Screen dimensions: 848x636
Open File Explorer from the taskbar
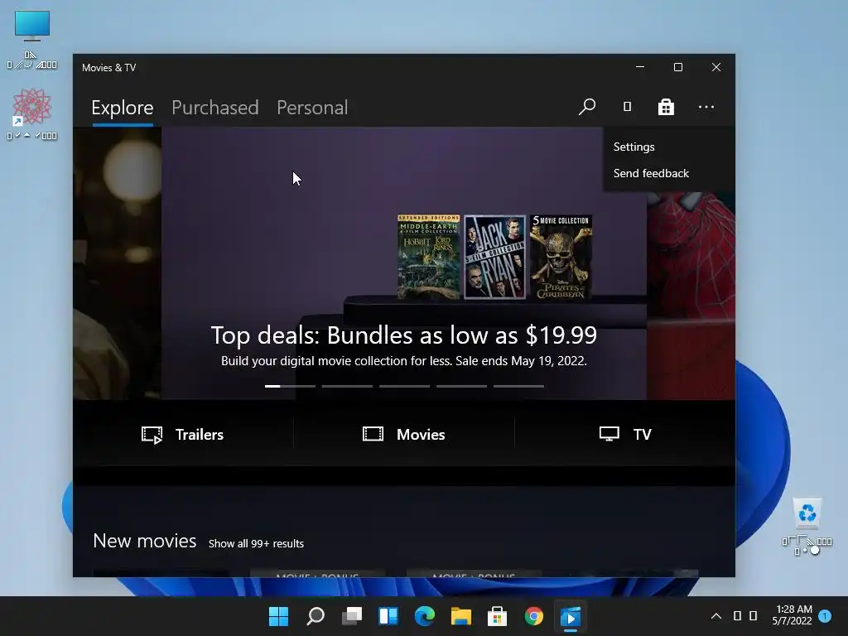(460, 616)
